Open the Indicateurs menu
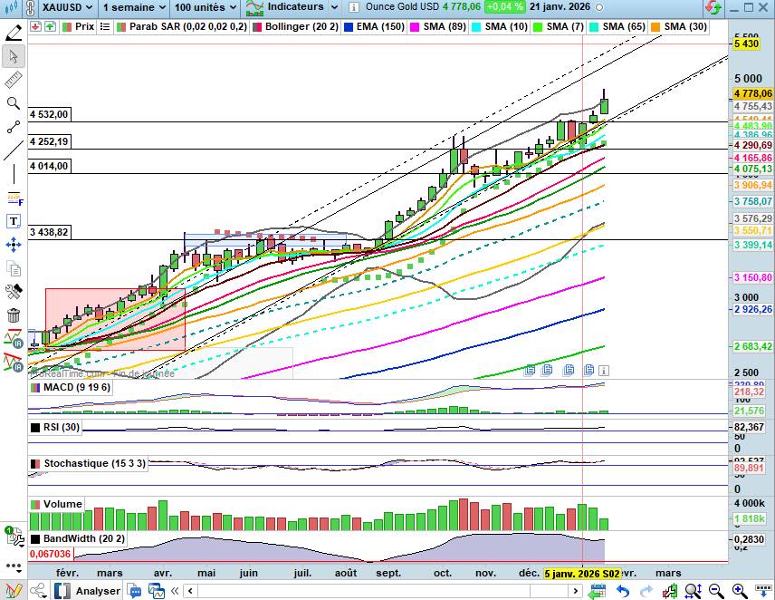Viewport: 775px width, 600px height. point(290,7)
